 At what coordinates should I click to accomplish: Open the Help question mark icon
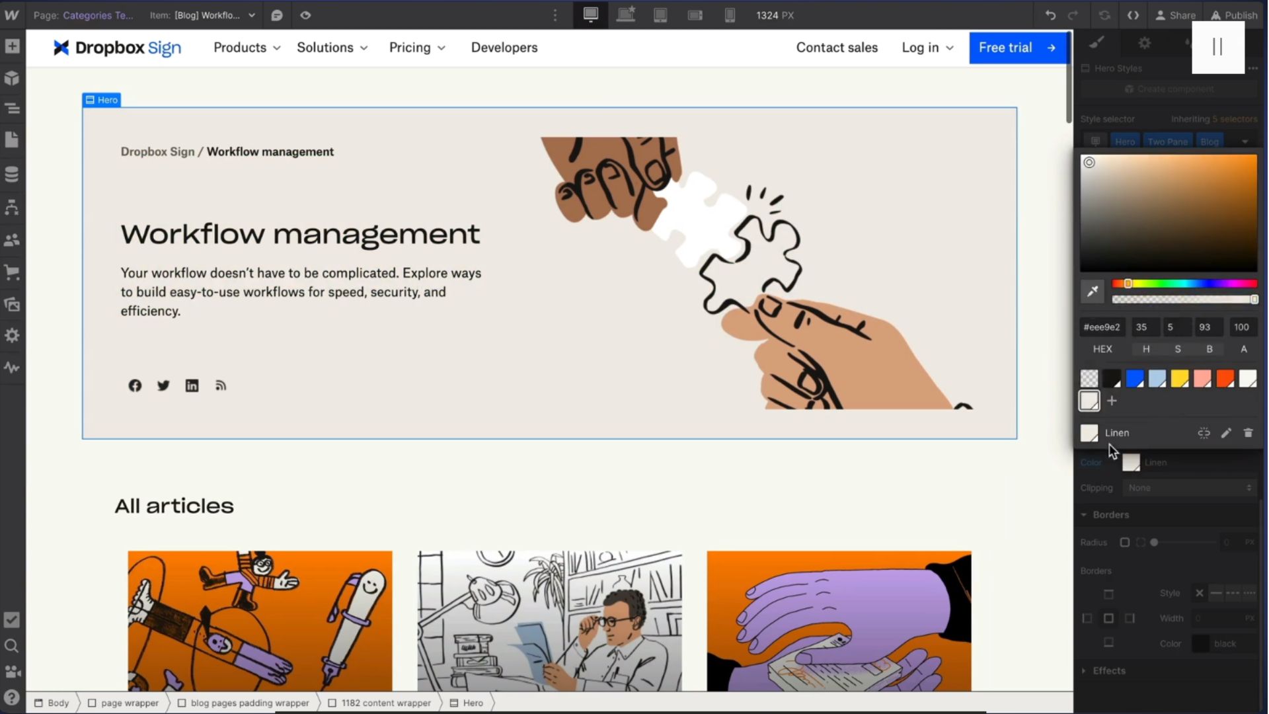pos(12,697)
